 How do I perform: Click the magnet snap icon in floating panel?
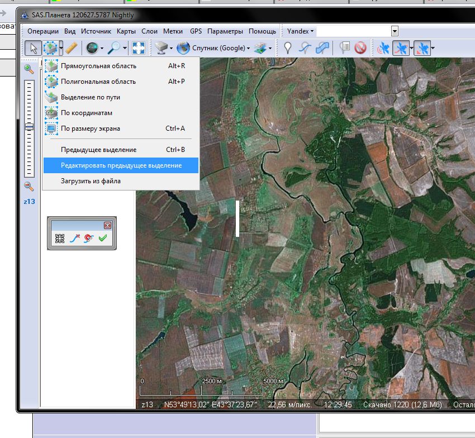[88, 239]
